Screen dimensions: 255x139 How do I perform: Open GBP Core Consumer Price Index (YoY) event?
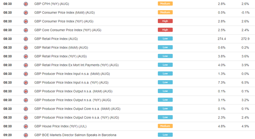(67, 30)
